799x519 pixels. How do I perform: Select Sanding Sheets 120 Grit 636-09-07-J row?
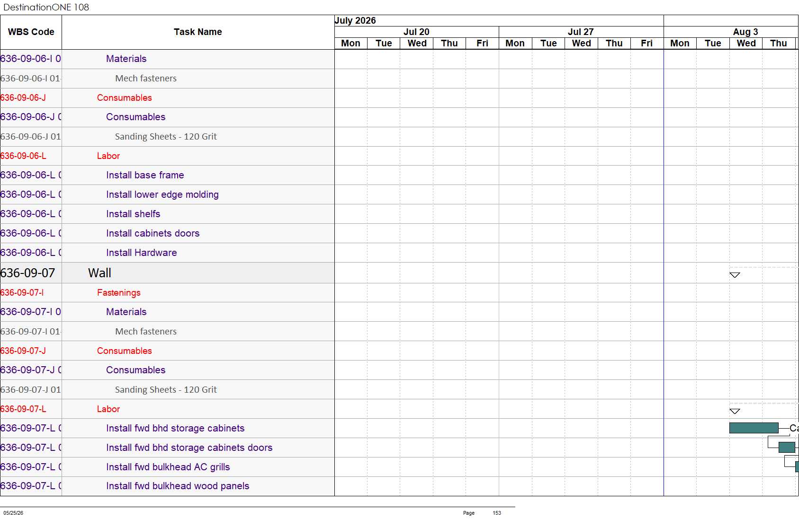167,390
